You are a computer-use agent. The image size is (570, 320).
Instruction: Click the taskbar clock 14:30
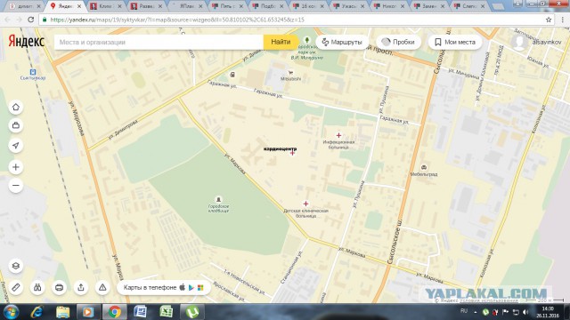[x=548, y=312]
